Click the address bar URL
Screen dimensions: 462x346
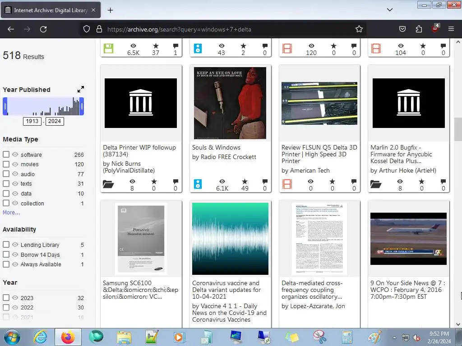pos(179,29)
